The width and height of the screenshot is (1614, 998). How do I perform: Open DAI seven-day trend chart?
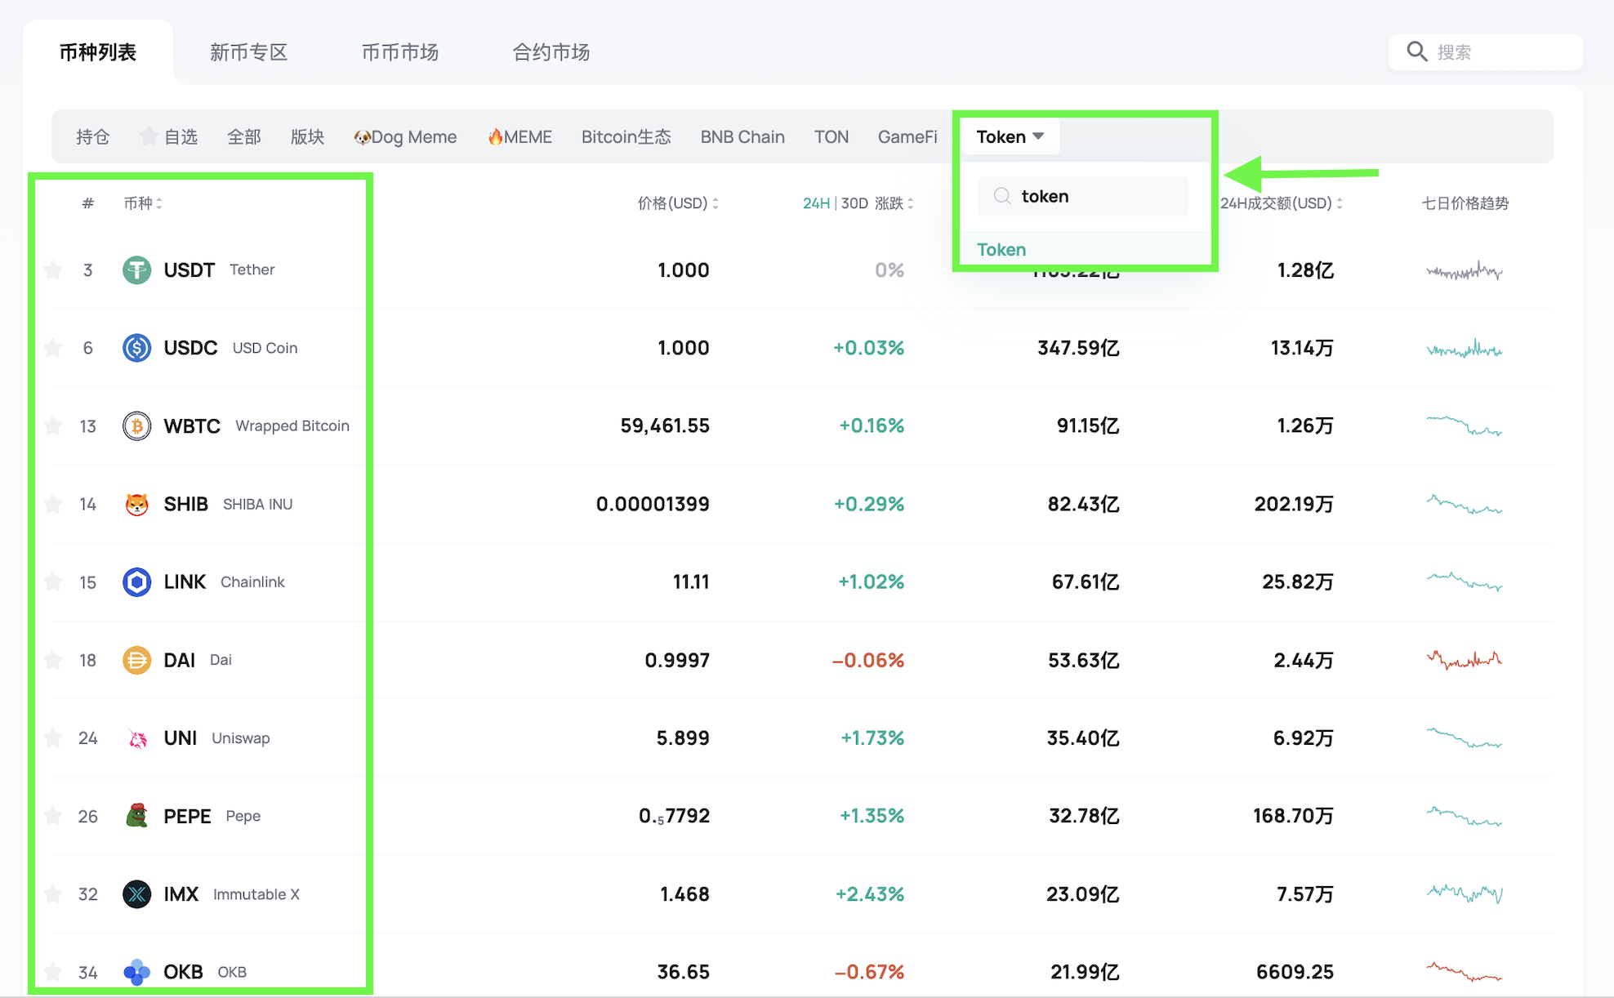click(x=1465, y=660)
